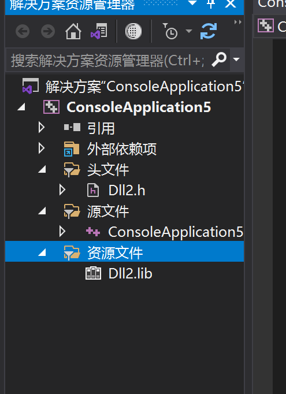Open the pending changes filter dropdown arrow
The width and height of the screenshot is (286, 394).
(189, 31)
